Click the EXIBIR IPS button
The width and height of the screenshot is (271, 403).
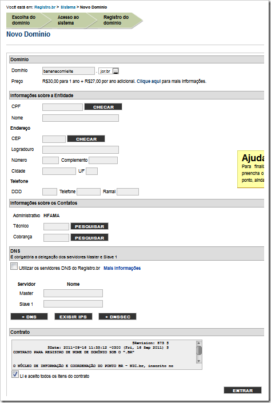point(73,317)
